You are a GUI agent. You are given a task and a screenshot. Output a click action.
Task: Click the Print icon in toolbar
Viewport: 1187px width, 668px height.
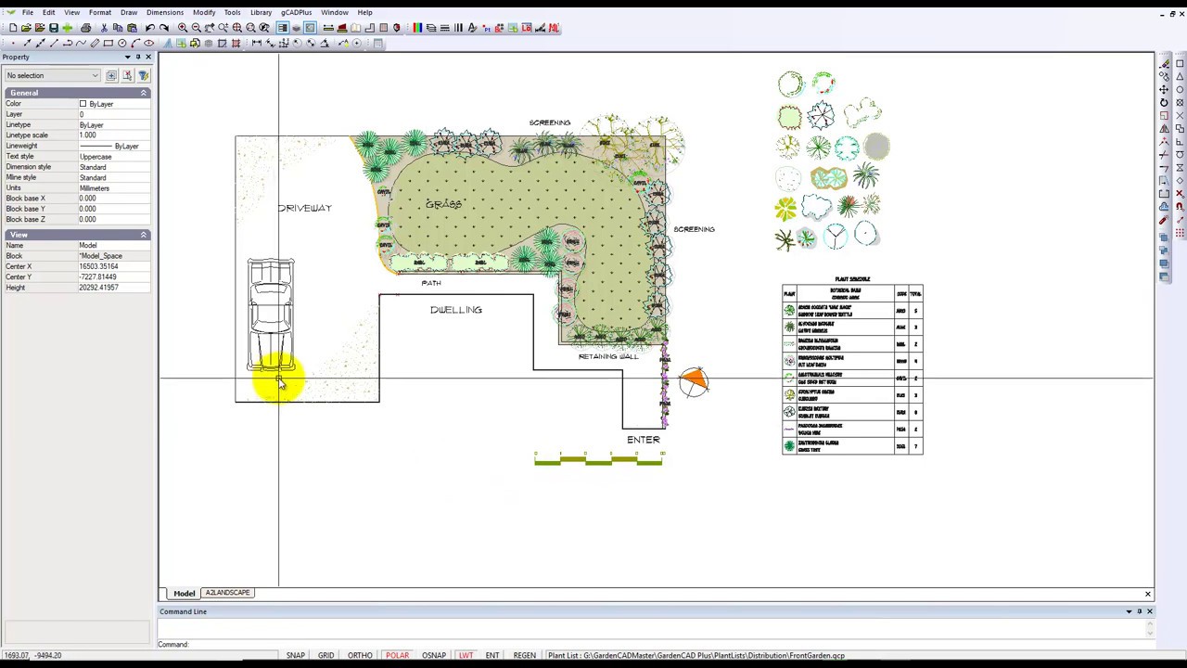86,28
